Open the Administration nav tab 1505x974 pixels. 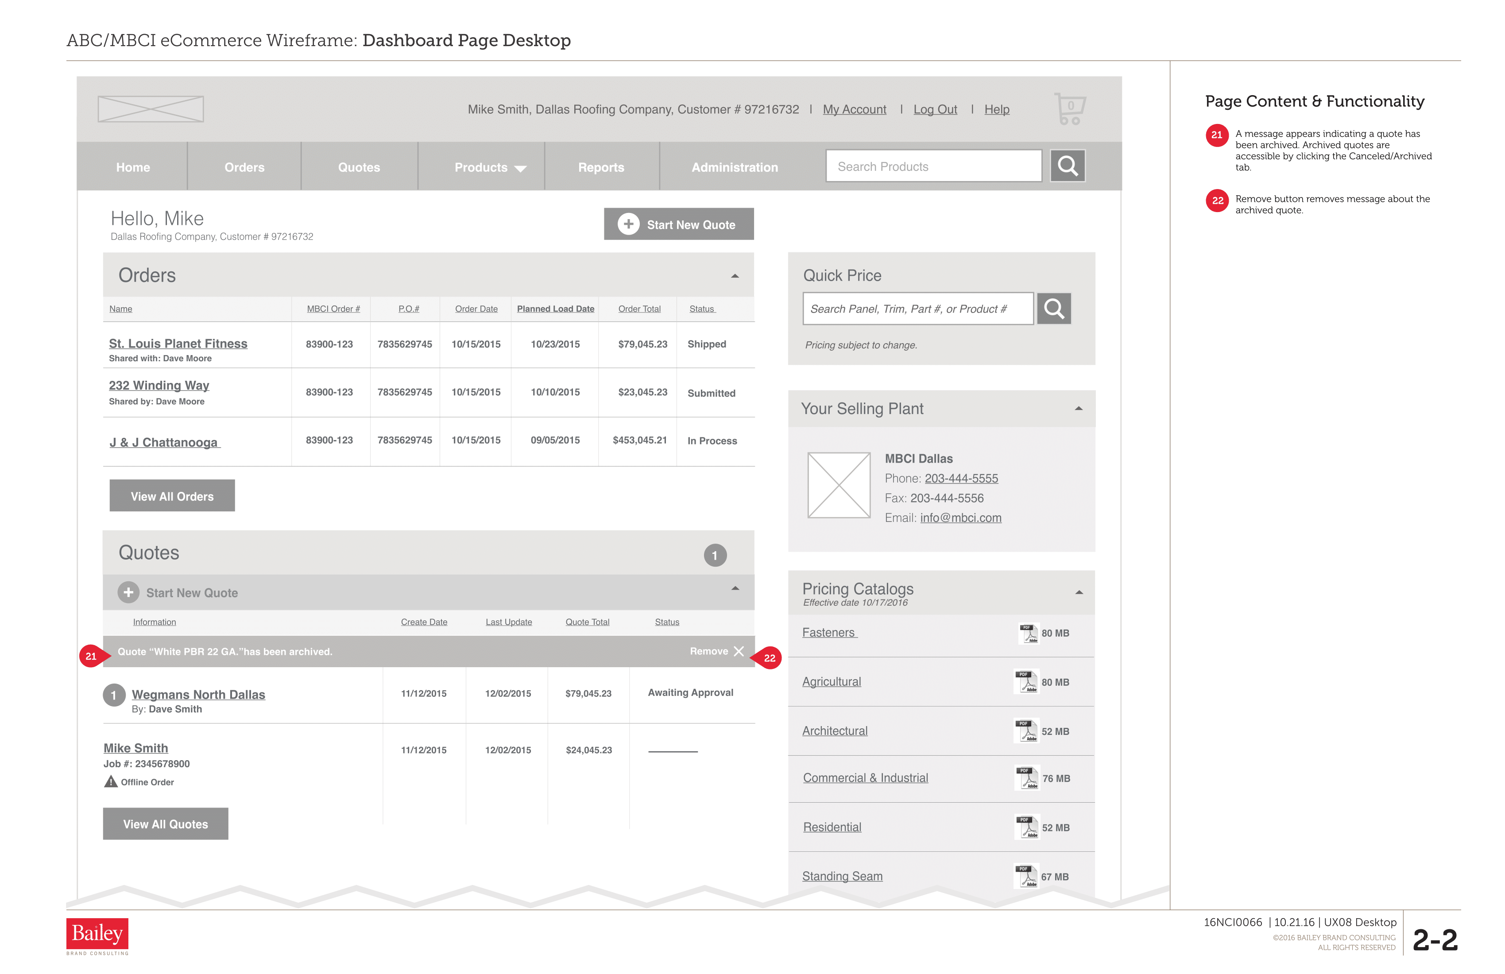click(x=734, y=168)
